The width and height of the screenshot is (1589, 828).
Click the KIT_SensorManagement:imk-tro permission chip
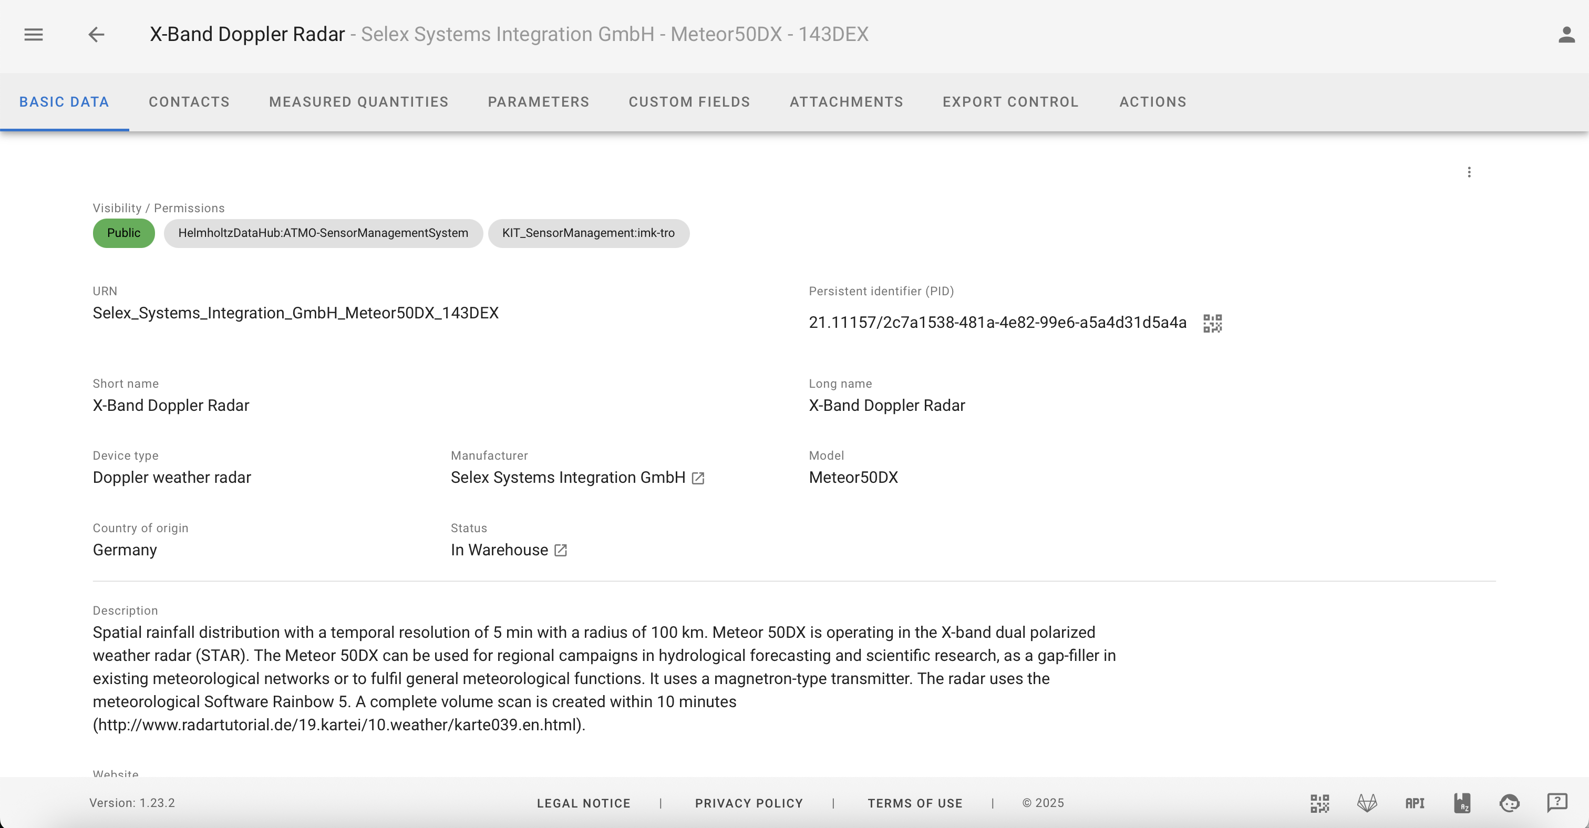pos(588,233)
